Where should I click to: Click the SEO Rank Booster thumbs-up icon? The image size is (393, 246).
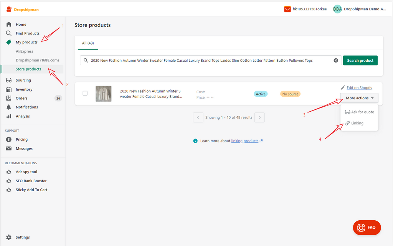click(x=9, y=181)
